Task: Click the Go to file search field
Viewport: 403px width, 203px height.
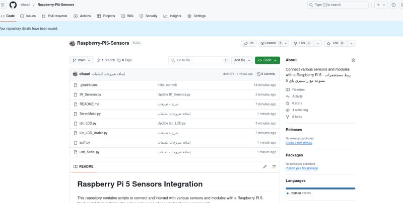Action: [198, 60]
